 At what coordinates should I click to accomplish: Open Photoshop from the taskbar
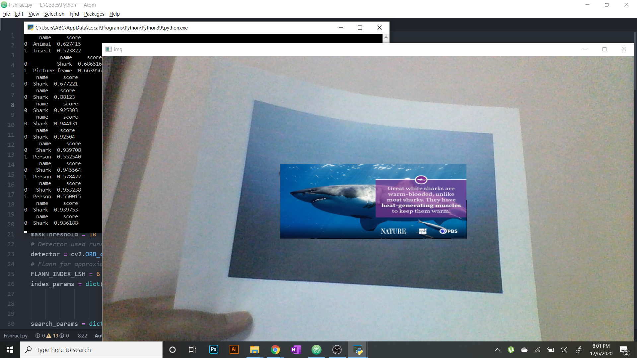click(x=214, y=349)
